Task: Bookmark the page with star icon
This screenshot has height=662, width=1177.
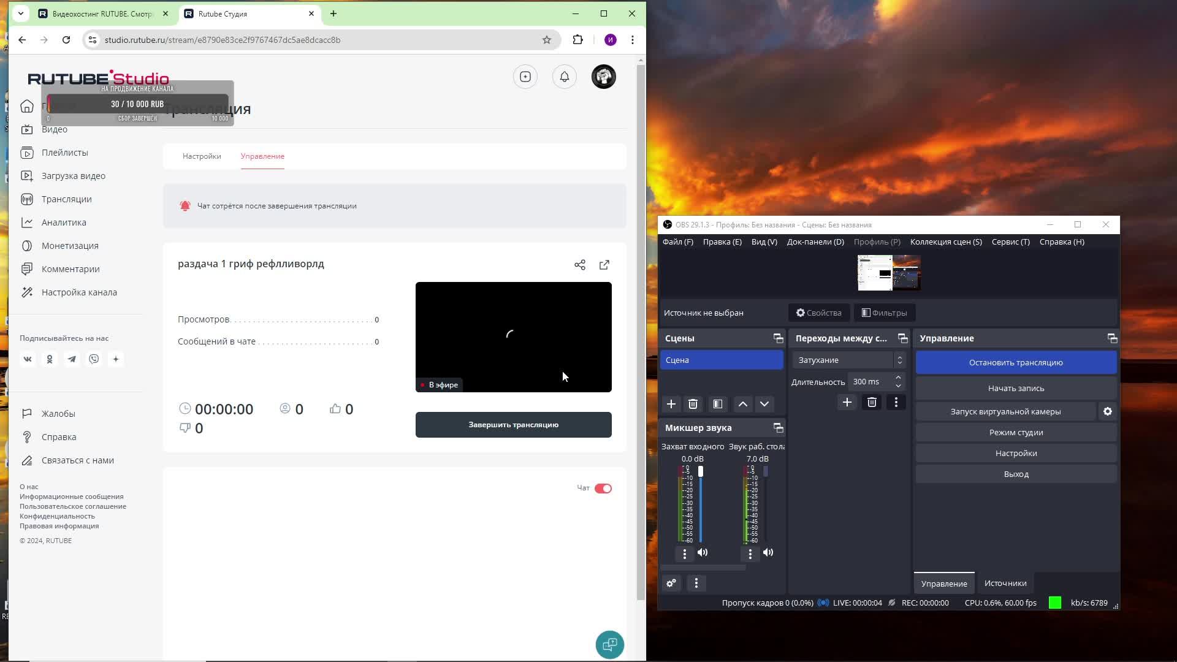Action: click(547, 40)
